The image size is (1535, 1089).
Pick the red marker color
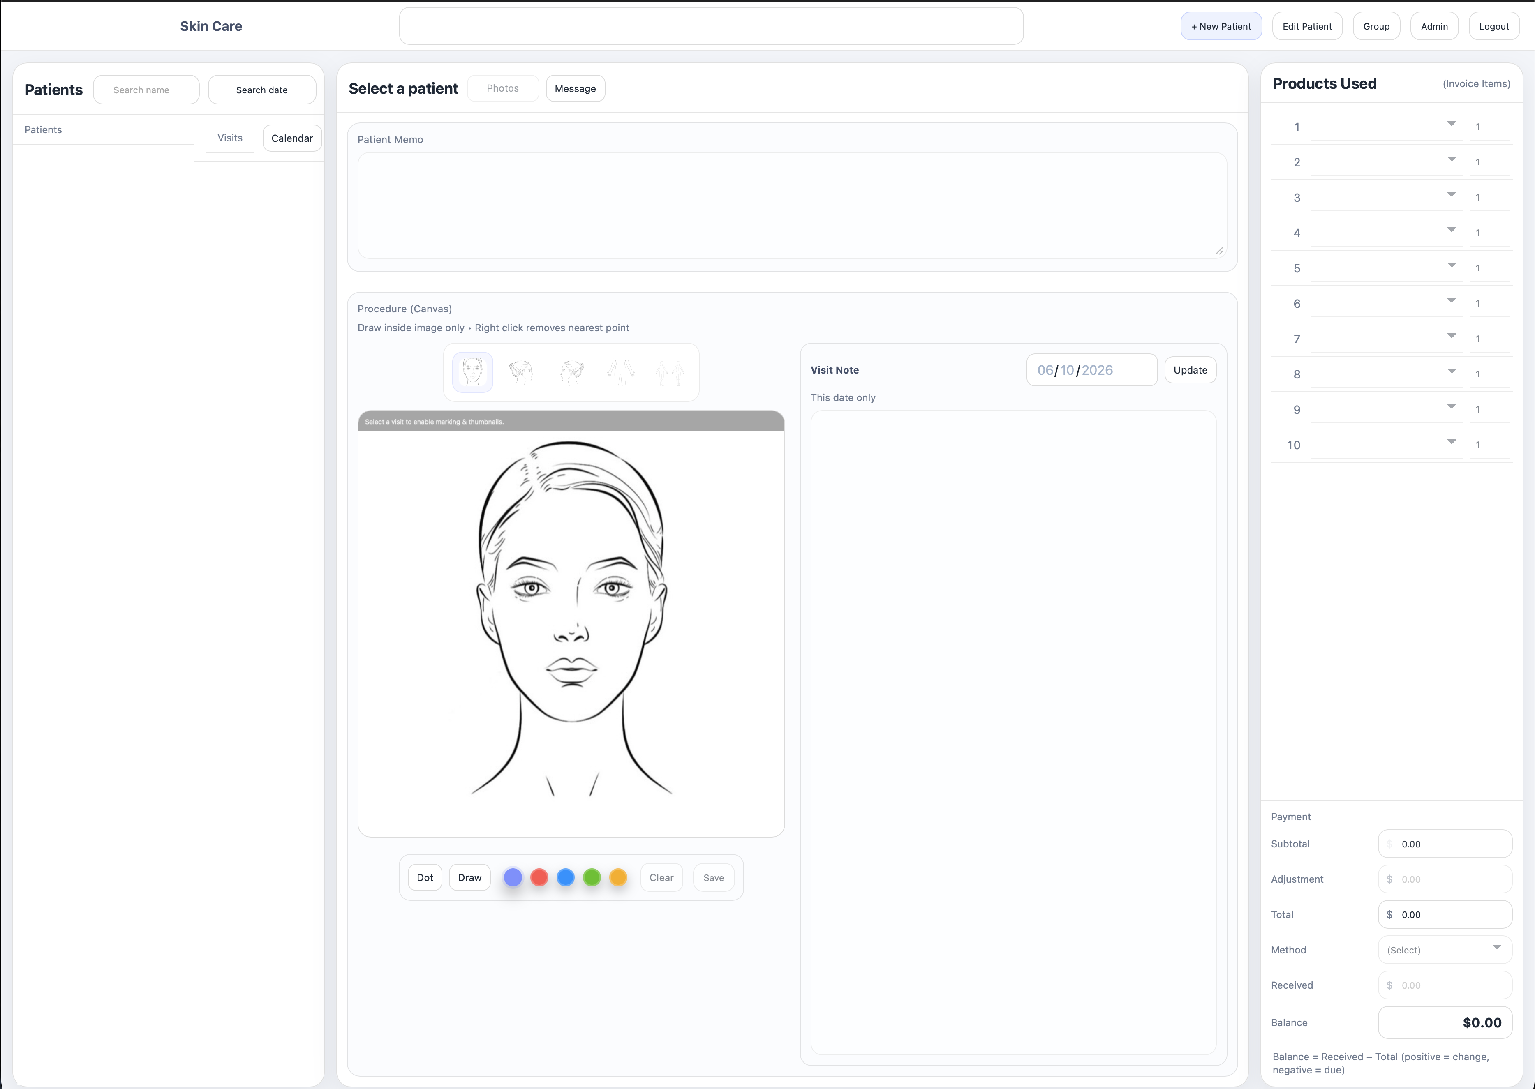click(539, 877)
